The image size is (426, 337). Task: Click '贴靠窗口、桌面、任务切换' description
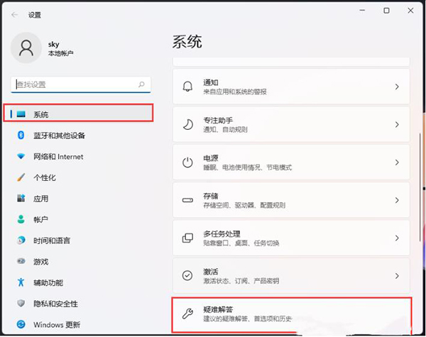point(241,243)
